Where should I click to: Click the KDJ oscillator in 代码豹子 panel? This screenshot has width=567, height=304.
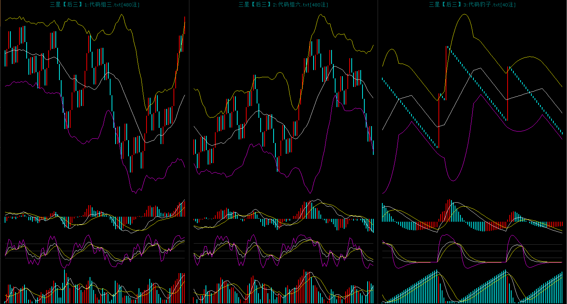pyautogui.click(x=472, y=251)
